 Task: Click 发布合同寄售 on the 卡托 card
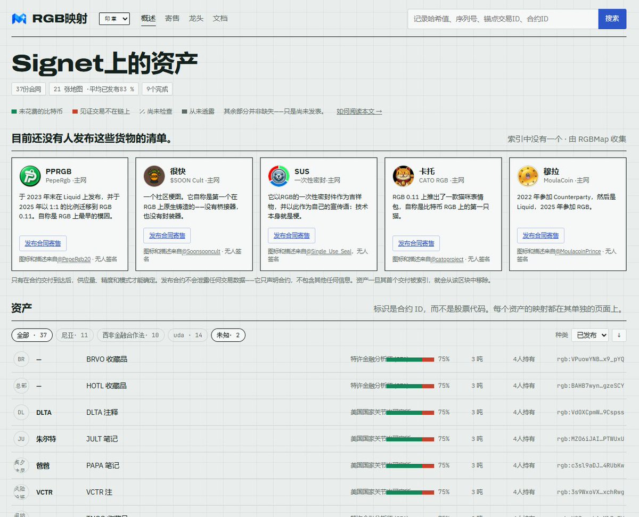tap(416, 243)
